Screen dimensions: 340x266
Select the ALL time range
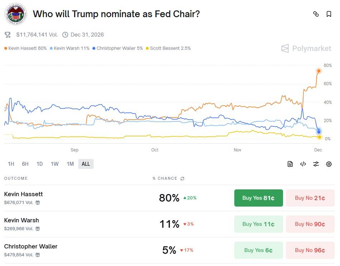click(x=86, y=164)
